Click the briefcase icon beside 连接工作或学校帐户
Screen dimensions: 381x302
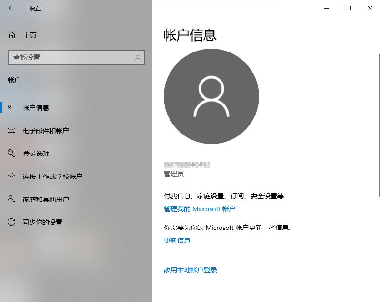tap(11, 176)
